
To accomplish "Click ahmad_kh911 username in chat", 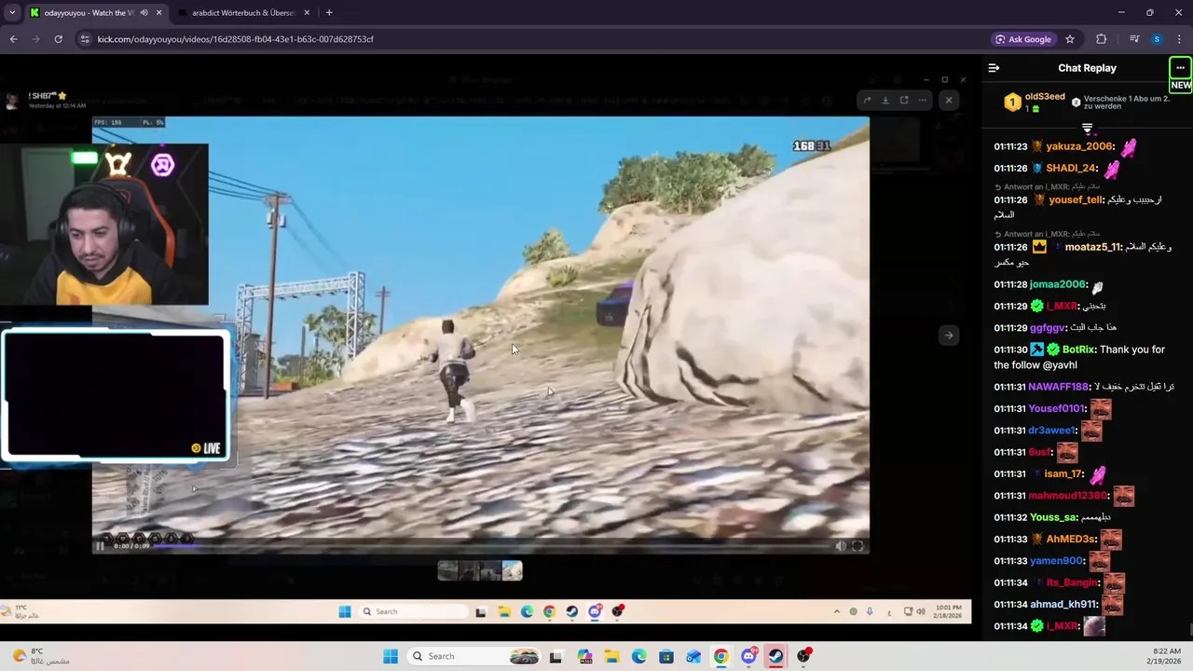I will (x=1063, y=605).
